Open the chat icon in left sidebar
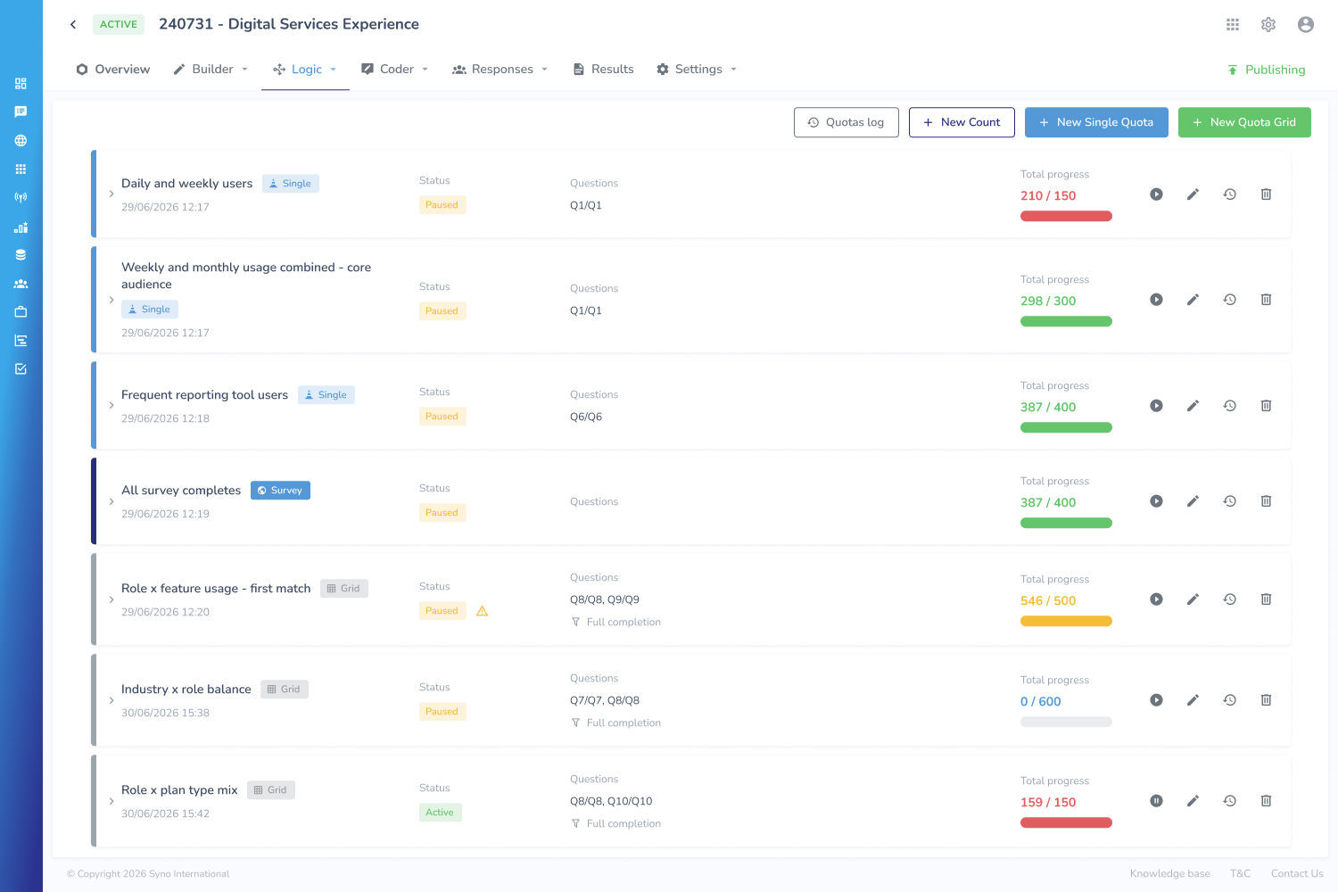Viewport: 1338px width, 892px height. click(x=21, y=112)
